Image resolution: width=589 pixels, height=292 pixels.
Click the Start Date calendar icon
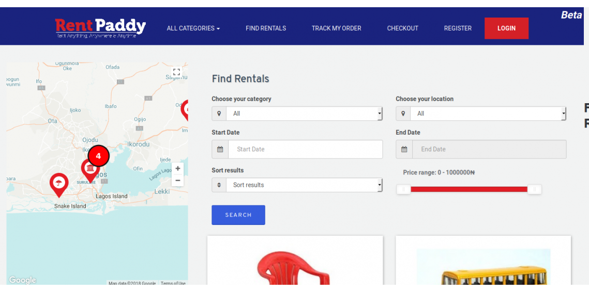tap(220, 149)
